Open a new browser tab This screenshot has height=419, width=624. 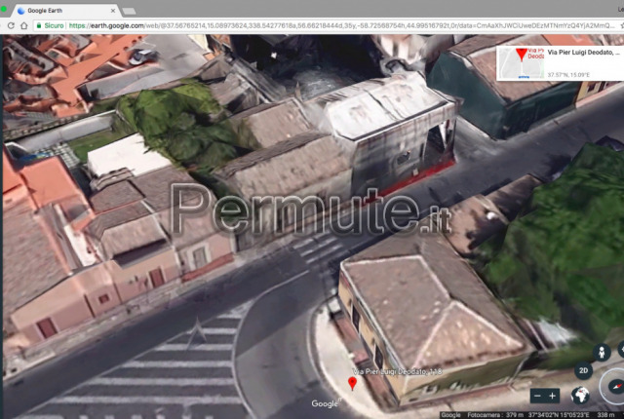pyautogui.click(x=129, y=11)
